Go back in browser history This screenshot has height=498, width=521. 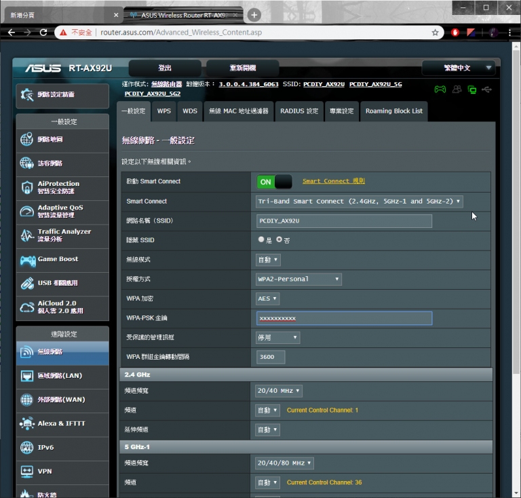tap(12, 32)
